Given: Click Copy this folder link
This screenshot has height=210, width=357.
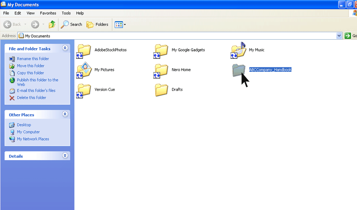Looking at the screenshot, I should click(30, 73).
